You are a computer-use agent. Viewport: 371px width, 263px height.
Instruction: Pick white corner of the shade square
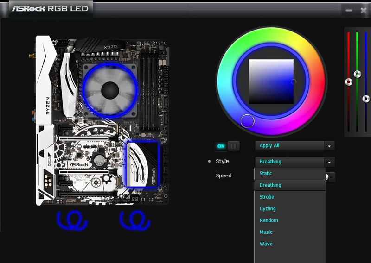[250, 61]
